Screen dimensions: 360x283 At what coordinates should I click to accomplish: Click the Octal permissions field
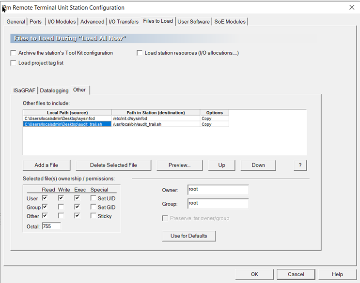(51, 226)
